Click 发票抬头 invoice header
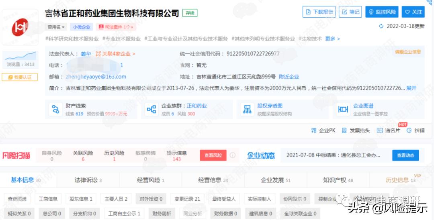This screenshot has width=434, height=220. [356, 130]
